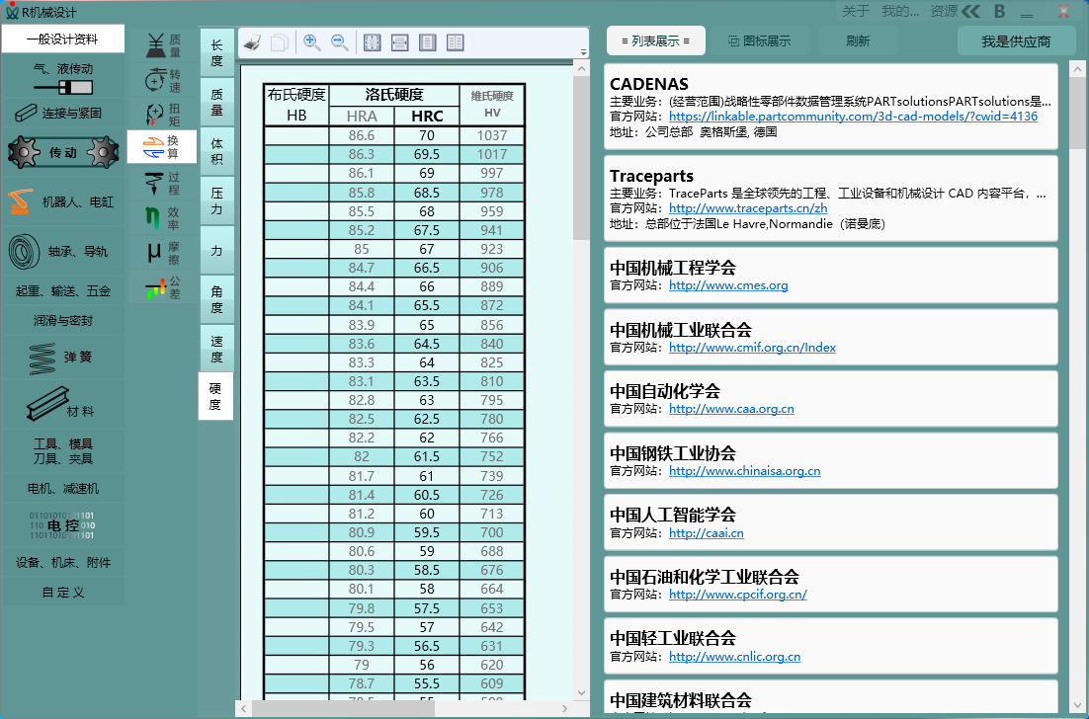
Task: Select the 扭矩 torque icon
Action: point(163,114)
